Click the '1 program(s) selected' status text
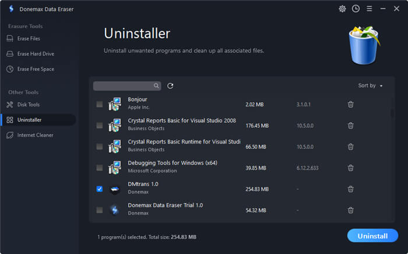The height and width of the screenshot is (254, 408). (147, 237)
